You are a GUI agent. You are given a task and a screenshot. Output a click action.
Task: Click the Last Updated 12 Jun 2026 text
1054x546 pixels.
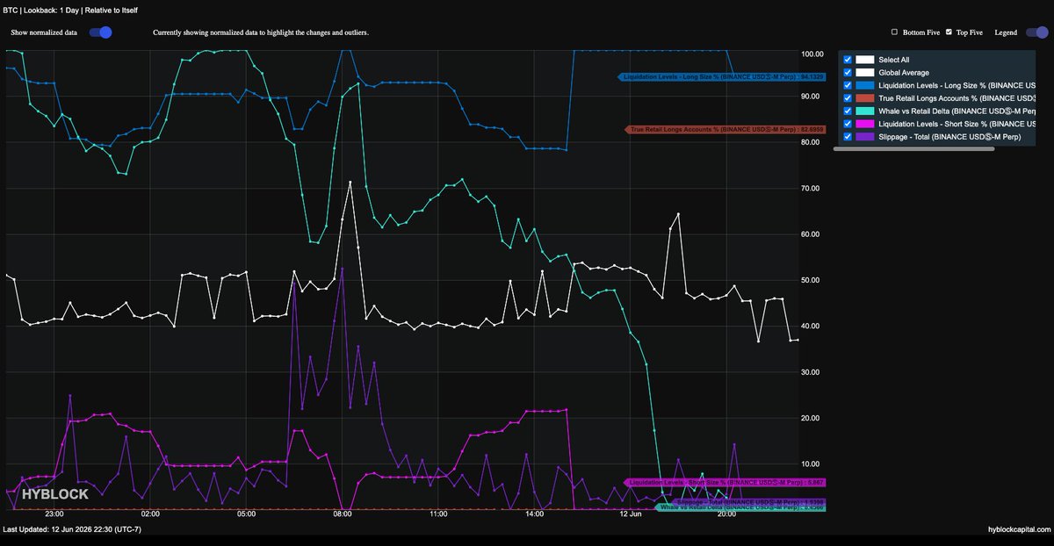click(x=72, y=529)
